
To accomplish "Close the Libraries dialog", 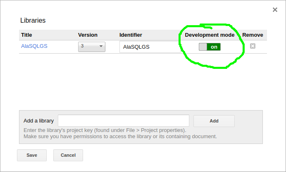I will coord(275,9).
